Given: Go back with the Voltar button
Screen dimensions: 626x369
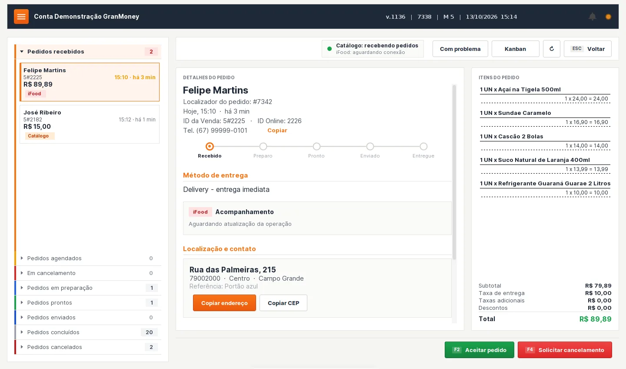Looking at the screenshot, I should tap(588, 49).
